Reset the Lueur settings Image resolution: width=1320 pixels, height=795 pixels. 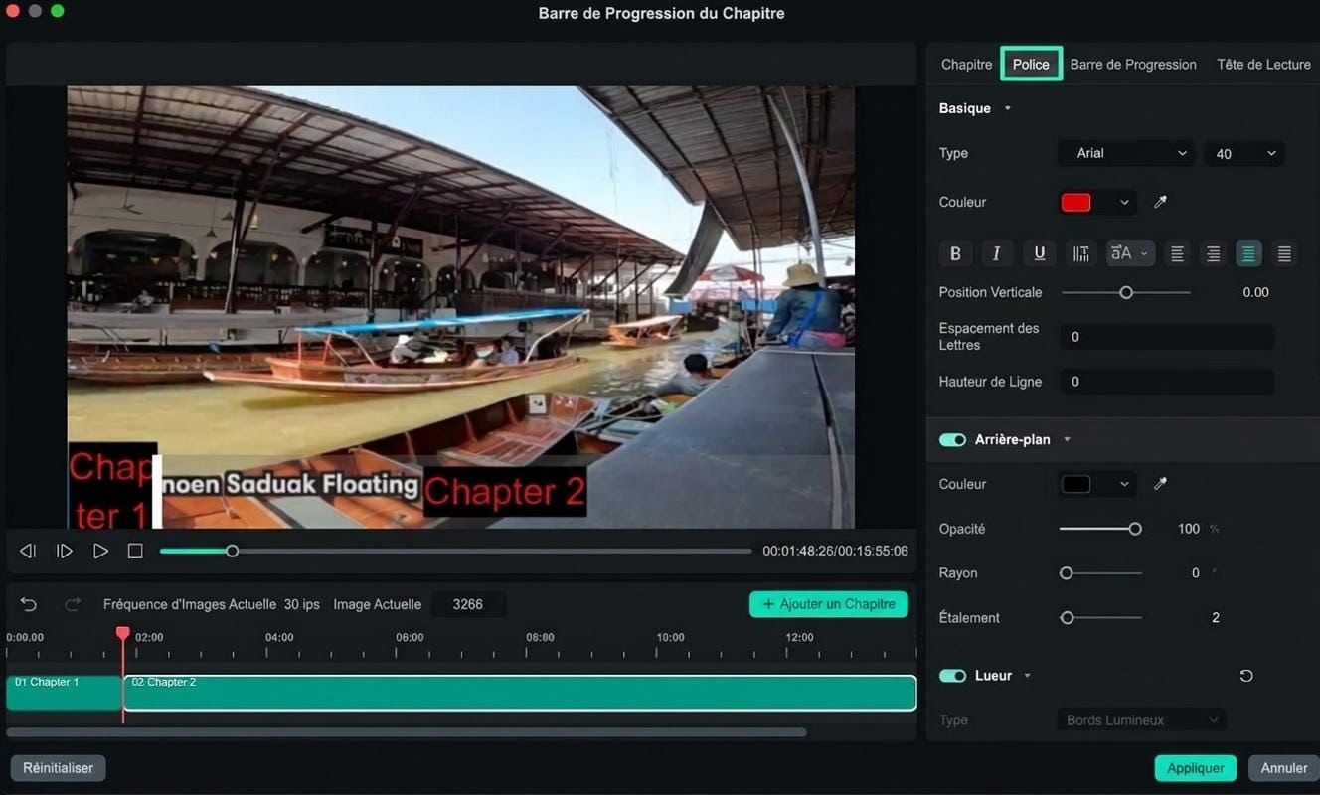[x=1246, y=676]
